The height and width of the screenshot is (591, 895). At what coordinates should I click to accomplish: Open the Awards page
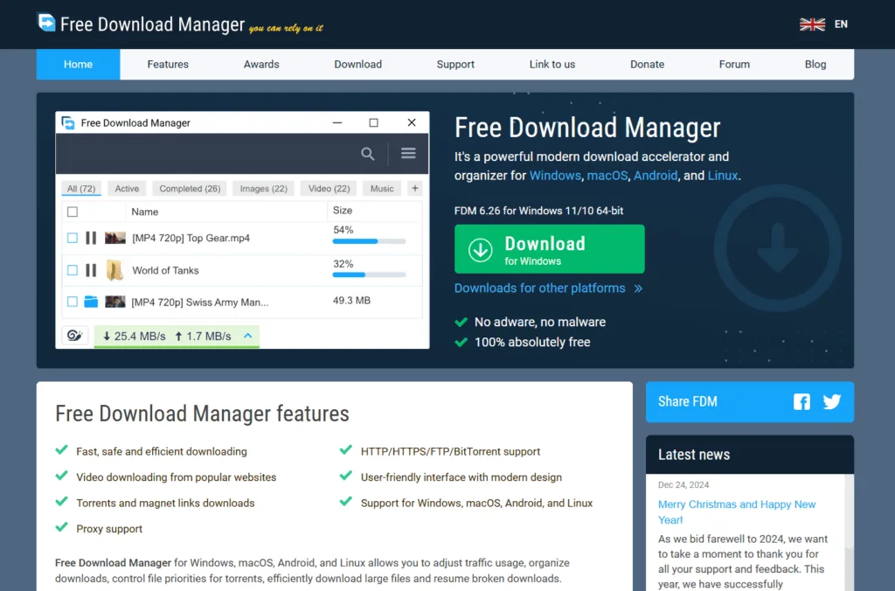[261, 65]
